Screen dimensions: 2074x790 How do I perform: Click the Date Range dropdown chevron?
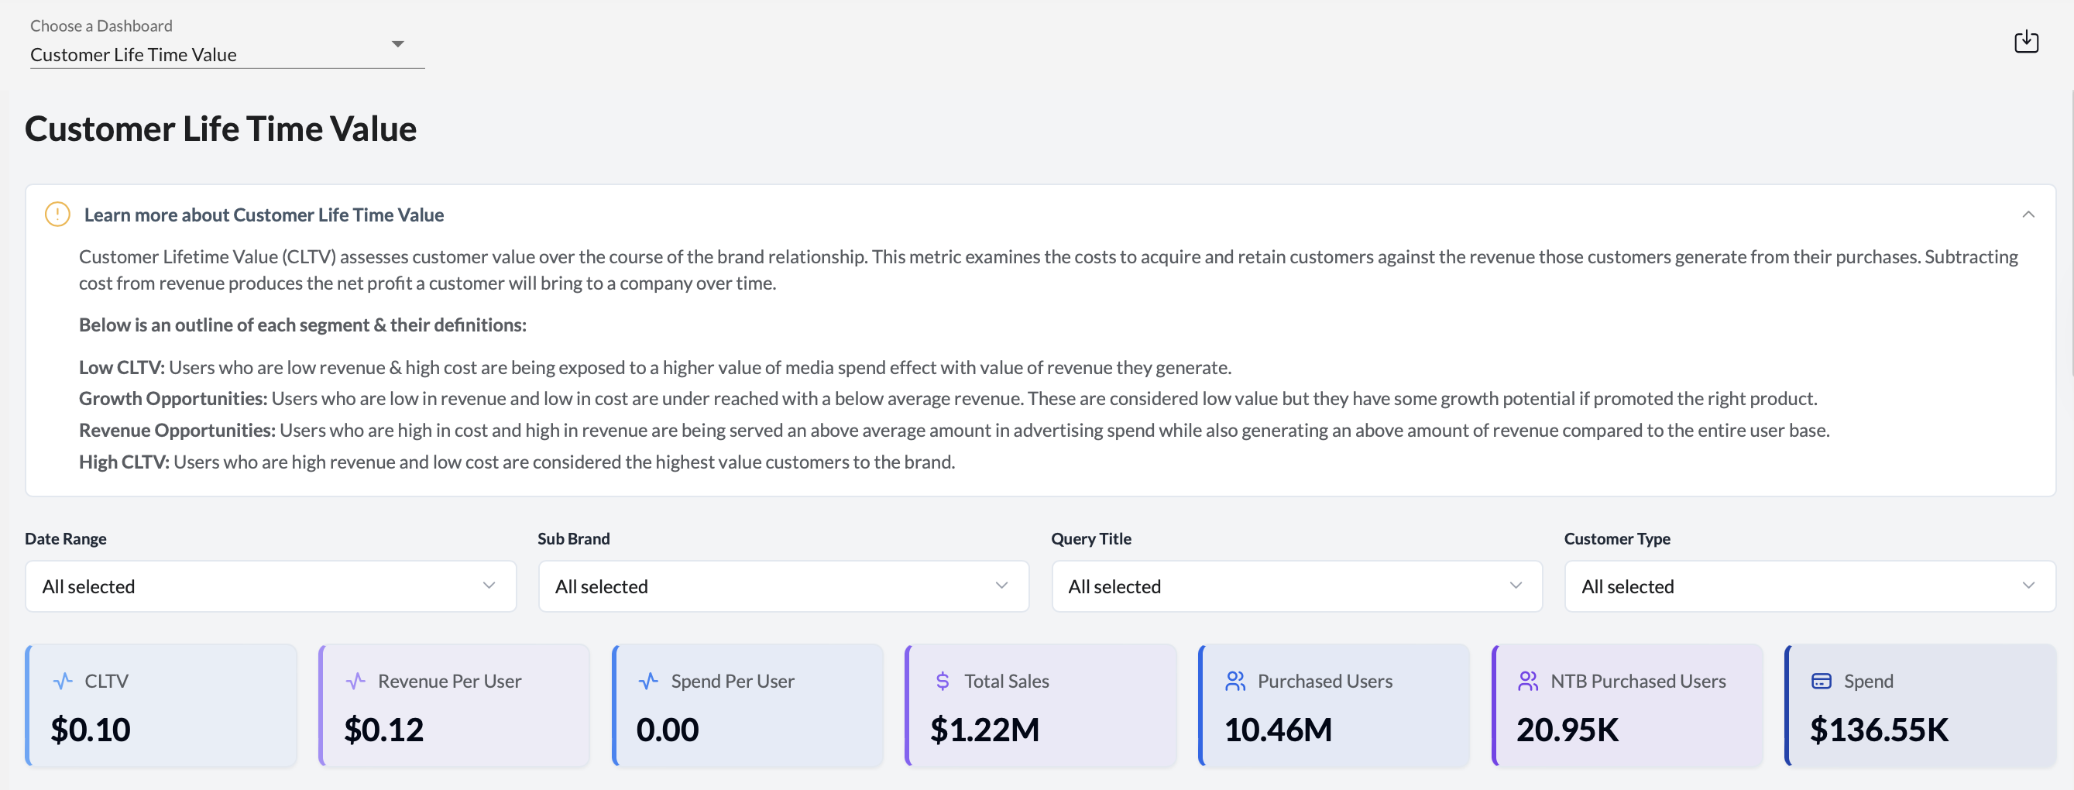tap(489, 586)
